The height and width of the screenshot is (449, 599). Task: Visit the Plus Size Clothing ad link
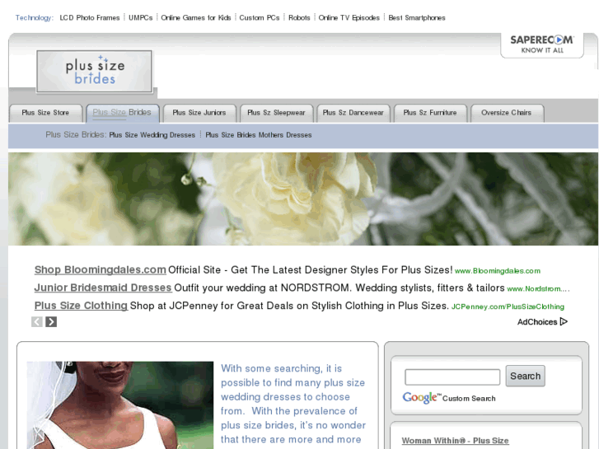(x=81, y=306)
